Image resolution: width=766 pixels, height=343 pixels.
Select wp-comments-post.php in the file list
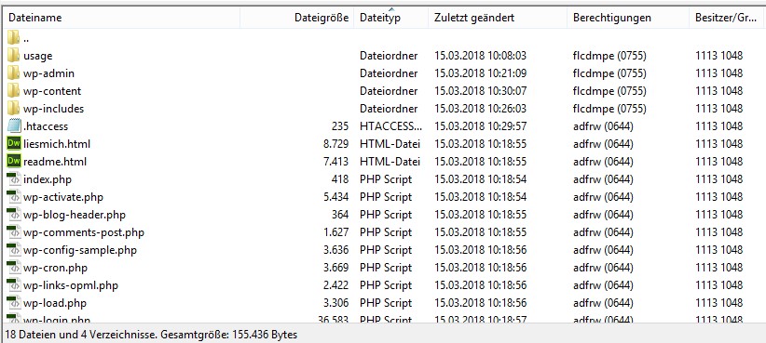click(84, 232)
